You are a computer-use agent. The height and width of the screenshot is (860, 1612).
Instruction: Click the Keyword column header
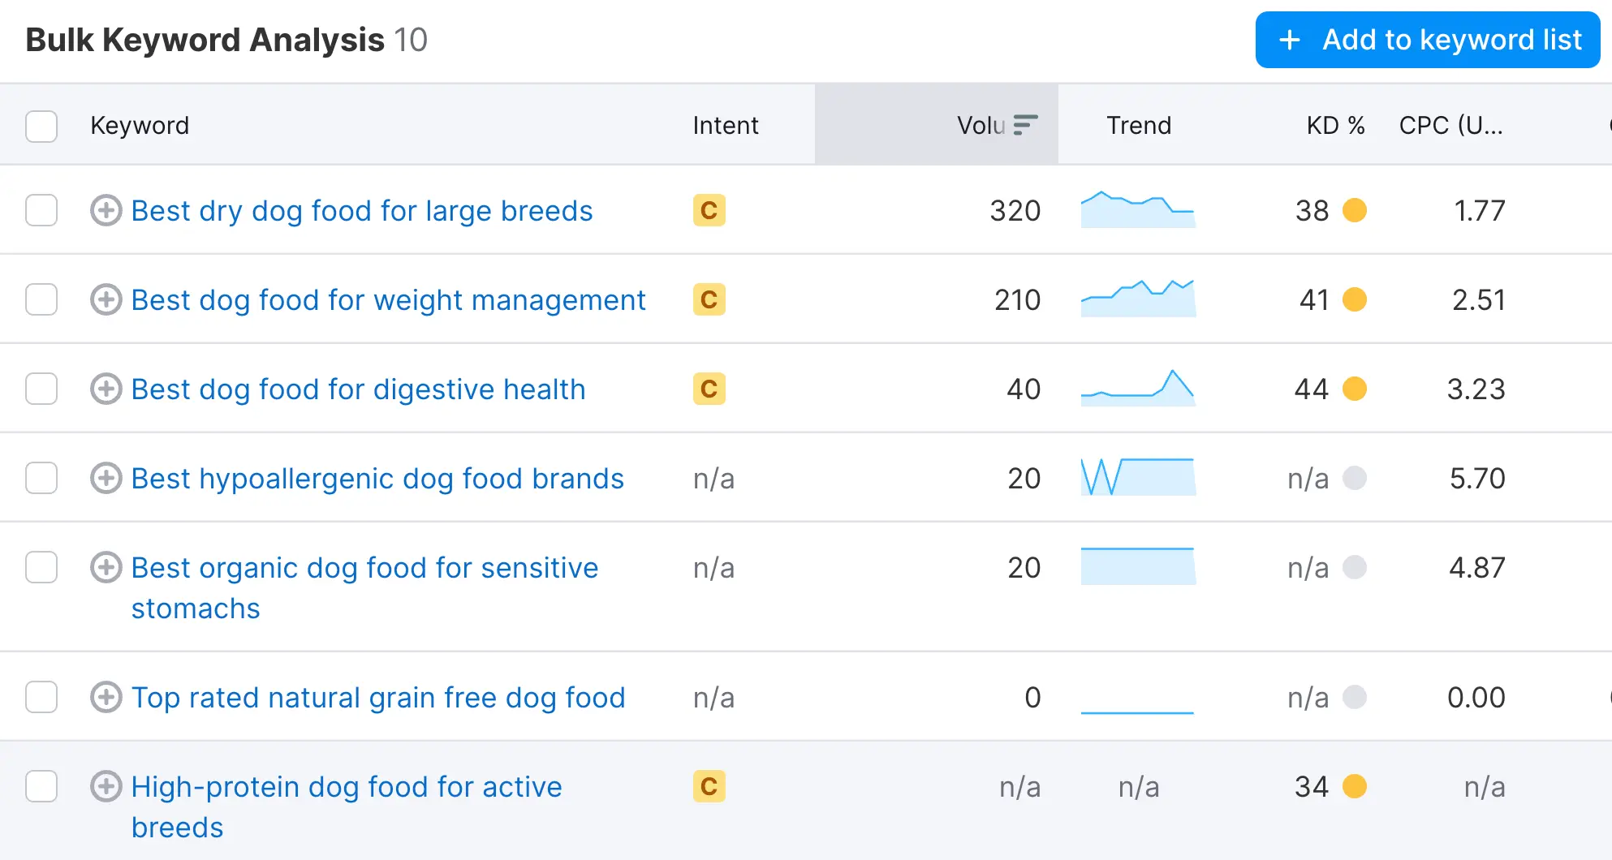[140, 125]
